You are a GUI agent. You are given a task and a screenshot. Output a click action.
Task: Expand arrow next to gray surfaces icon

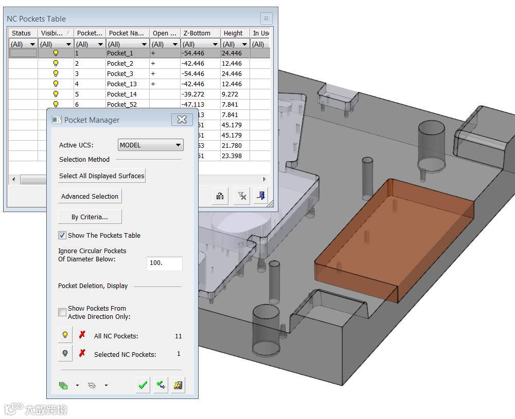[x=106, y=386]
